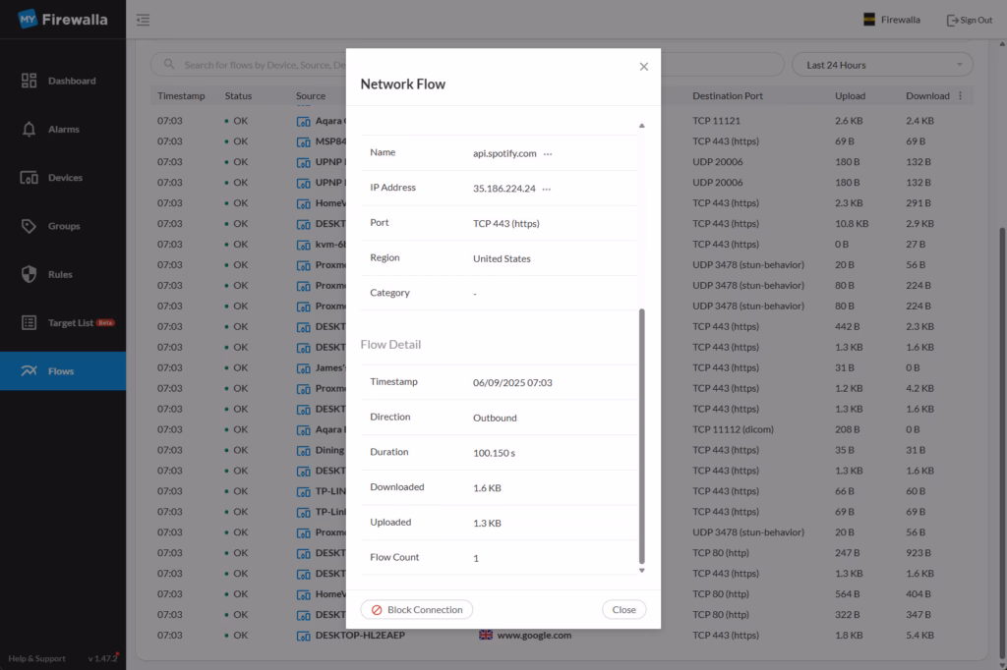The width and height of the screenshot is (1007, 670).
Task: Open more options beside api.spotify.com
Action: click(x=548, y=154)
